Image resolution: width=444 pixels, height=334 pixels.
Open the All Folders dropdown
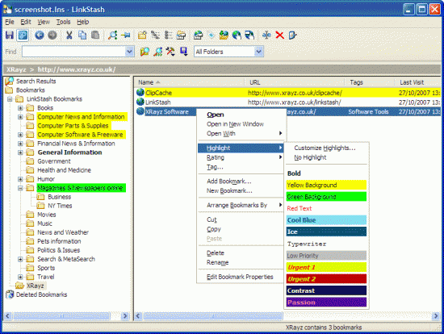[258, 52]
